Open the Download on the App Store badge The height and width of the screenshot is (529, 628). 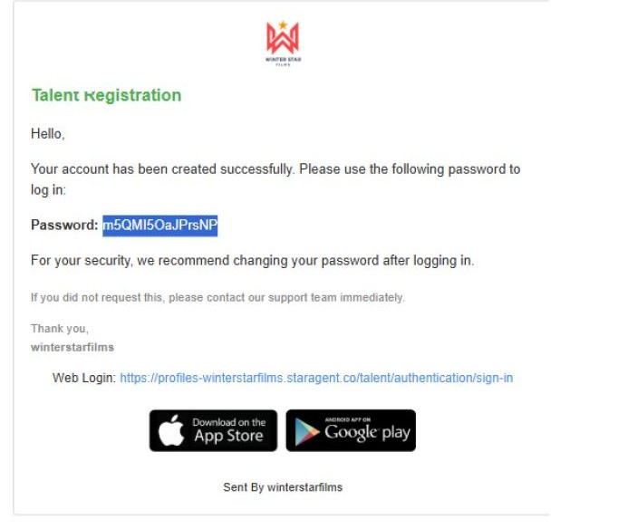[213, 430]
